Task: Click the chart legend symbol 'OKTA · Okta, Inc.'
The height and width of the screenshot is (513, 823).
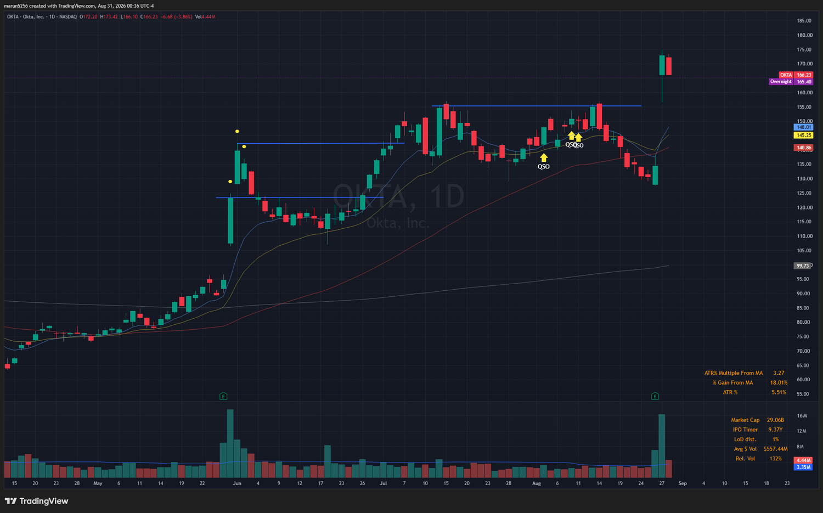Action: (26, 17)
